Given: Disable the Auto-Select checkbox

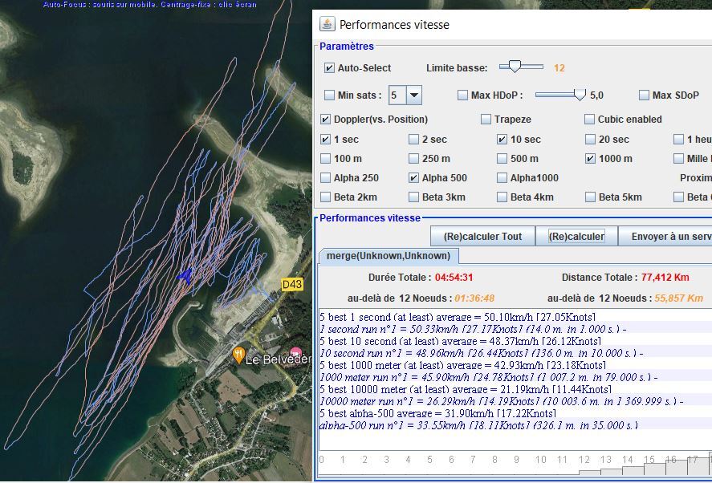Looking at the screenshot, I should point(329,68).
